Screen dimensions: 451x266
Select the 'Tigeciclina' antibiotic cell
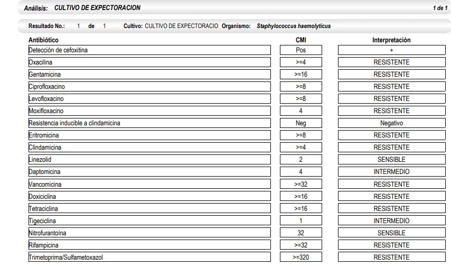pos(149,221)
